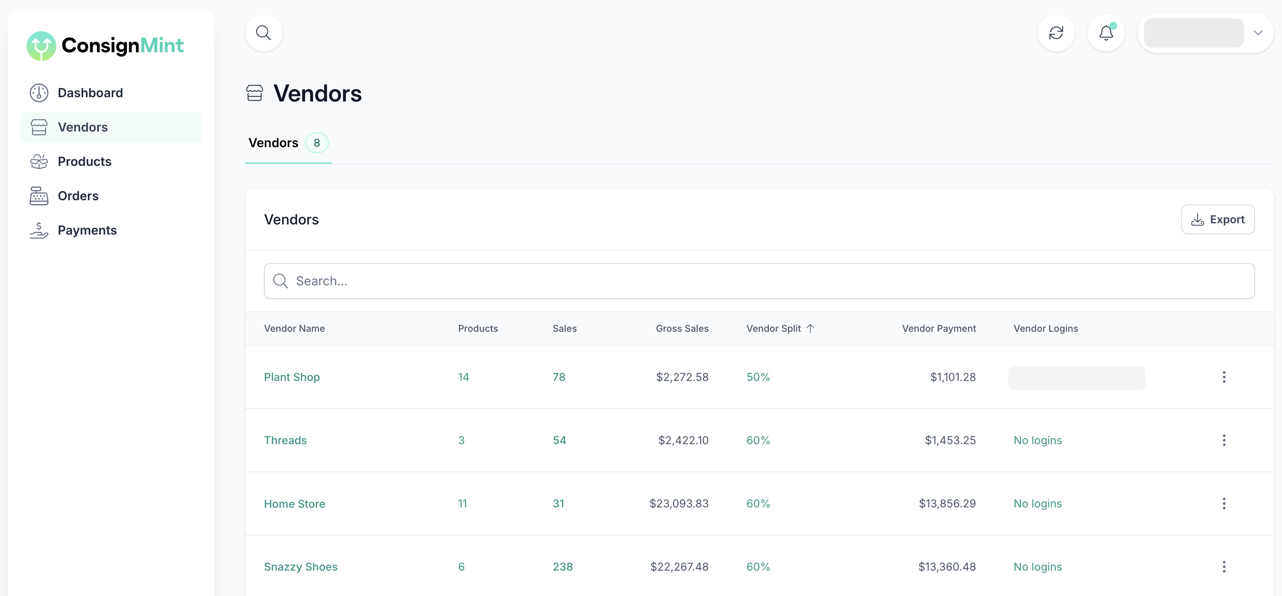The height and width of the screenshot is (596, 1282).
Task: Export the vendors list
Action: click(x=1217, y=219)
